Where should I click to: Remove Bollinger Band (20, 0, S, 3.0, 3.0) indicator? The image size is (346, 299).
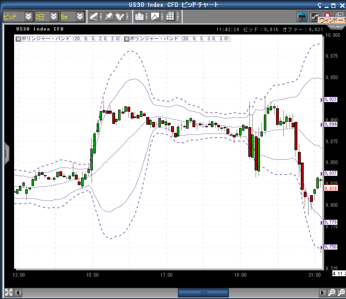tap(127, 38)
